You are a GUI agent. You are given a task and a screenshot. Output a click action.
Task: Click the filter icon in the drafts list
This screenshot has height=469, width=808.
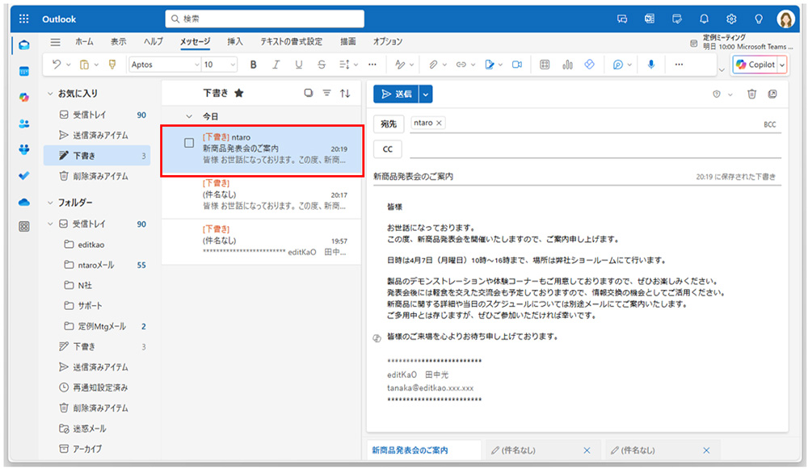pyautogui.click(x=326, y=93)
